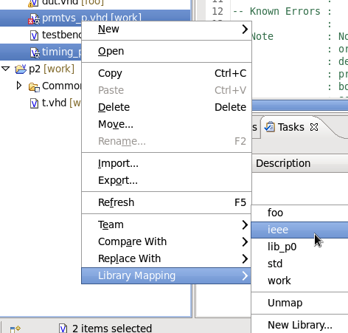348x333 pixels.
Task: Map to the std library
Action: tap(299, 264)
